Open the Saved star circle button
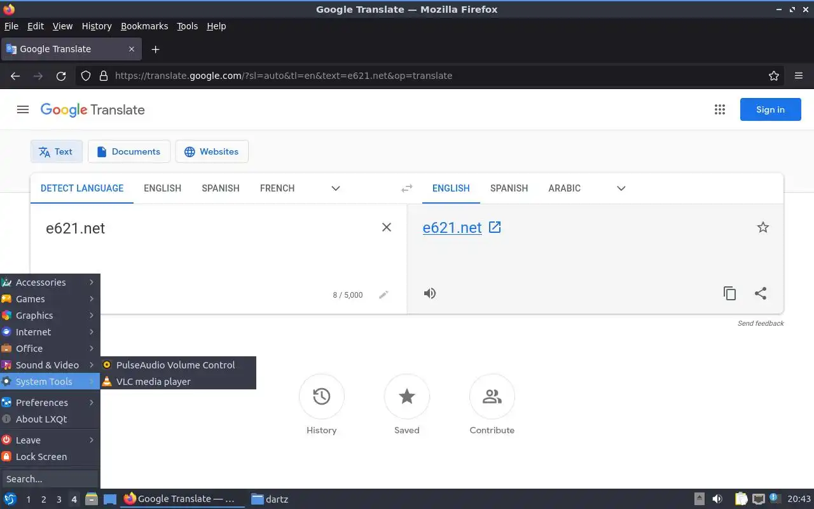The height and width of the screenshot is (509, 814). tap(407, 396)
